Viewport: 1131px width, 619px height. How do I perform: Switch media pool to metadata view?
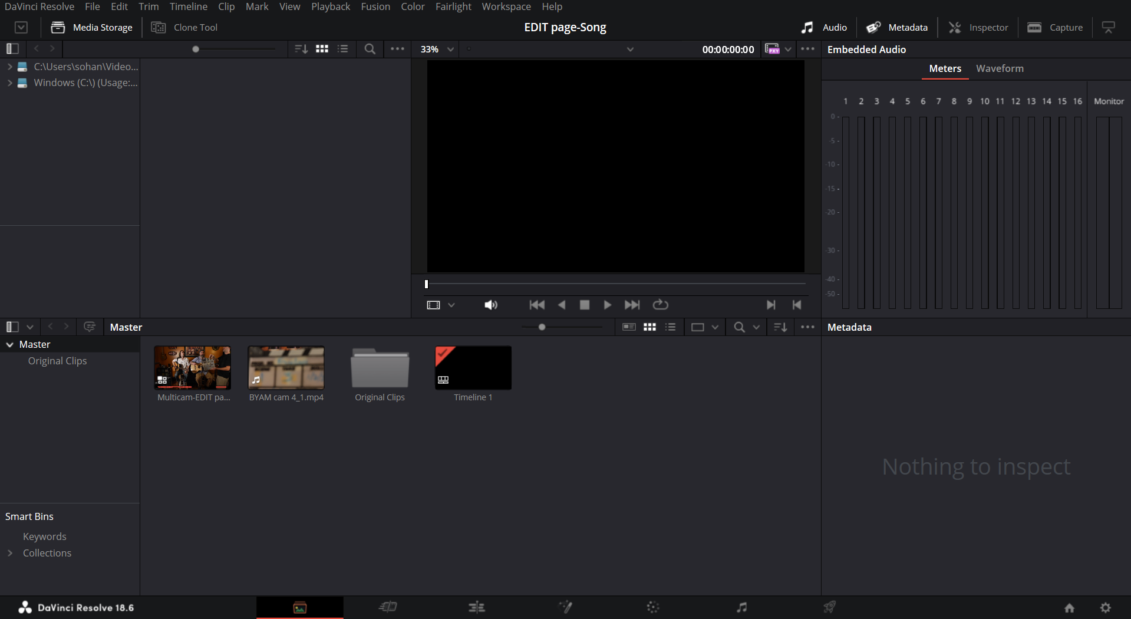(629, 327)
